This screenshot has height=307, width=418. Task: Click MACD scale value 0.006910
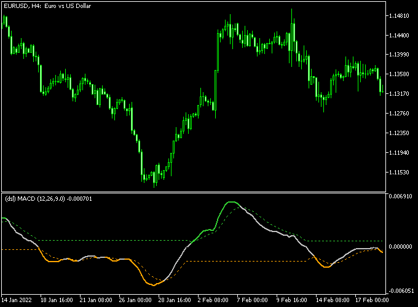coord(400,196)
